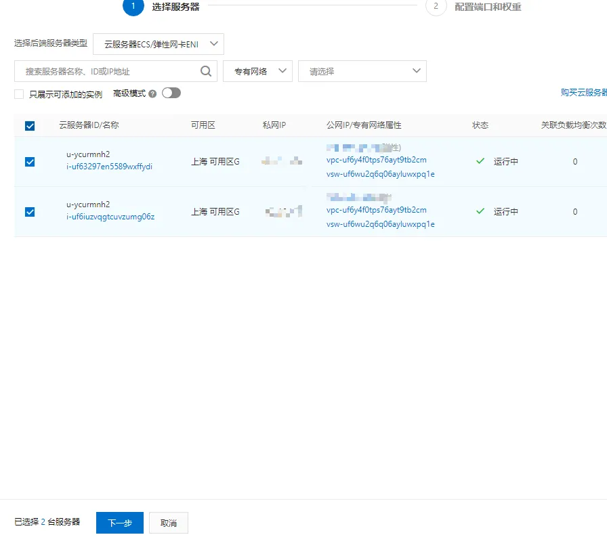The width and height of the screenshot is (607, 537).
Task: Open the 云服务器ECS/弹性网卡ENI dropdown
Action: (x=159, y=44)
